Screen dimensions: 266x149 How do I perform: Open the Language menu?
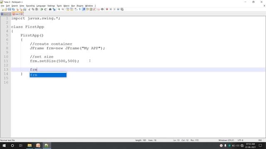coord(41,6)
